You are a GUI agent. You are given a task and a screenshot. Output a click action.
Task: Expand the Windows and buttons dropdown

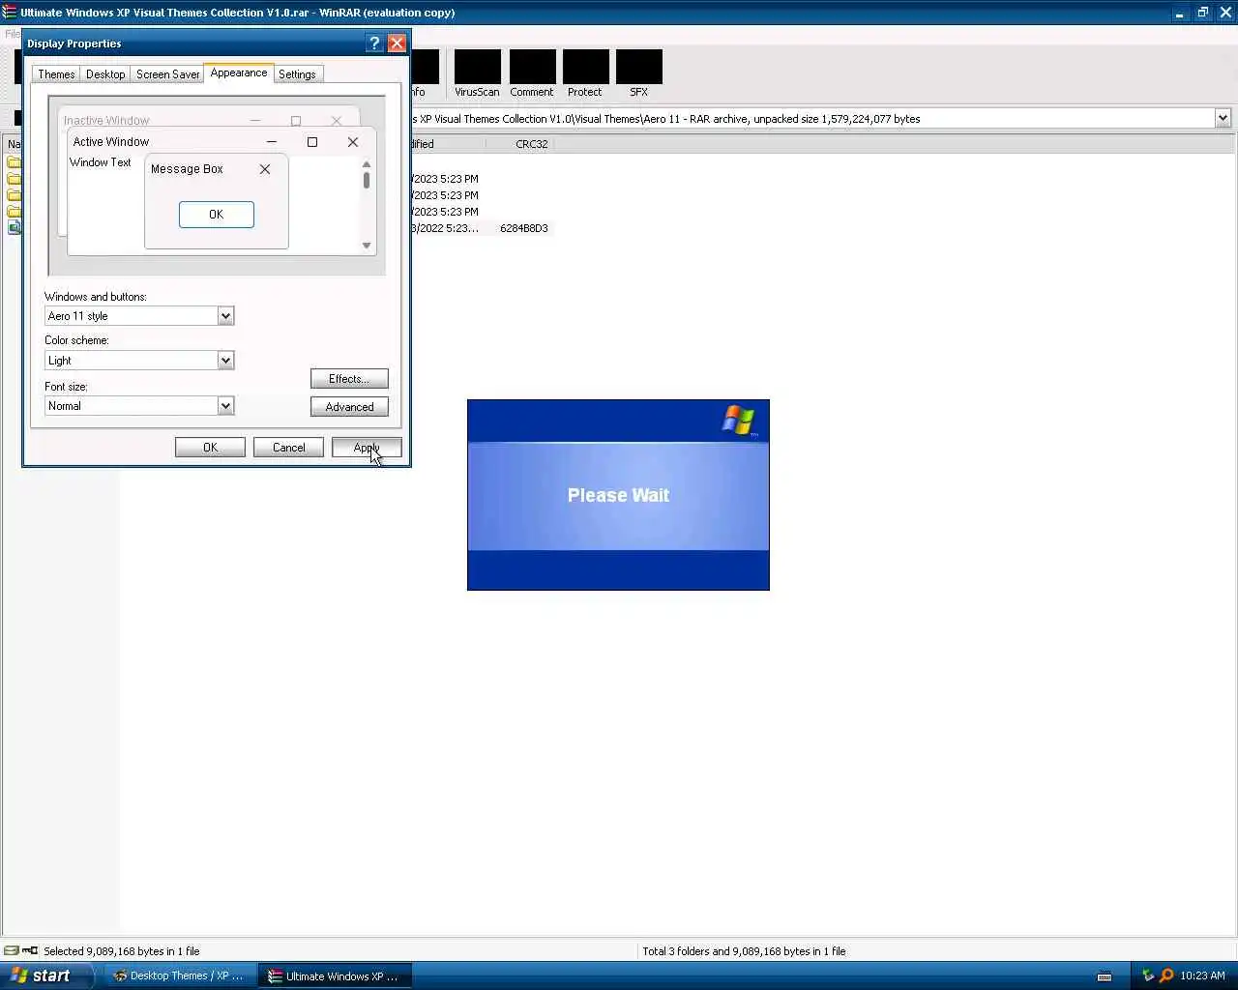(225, 316)
